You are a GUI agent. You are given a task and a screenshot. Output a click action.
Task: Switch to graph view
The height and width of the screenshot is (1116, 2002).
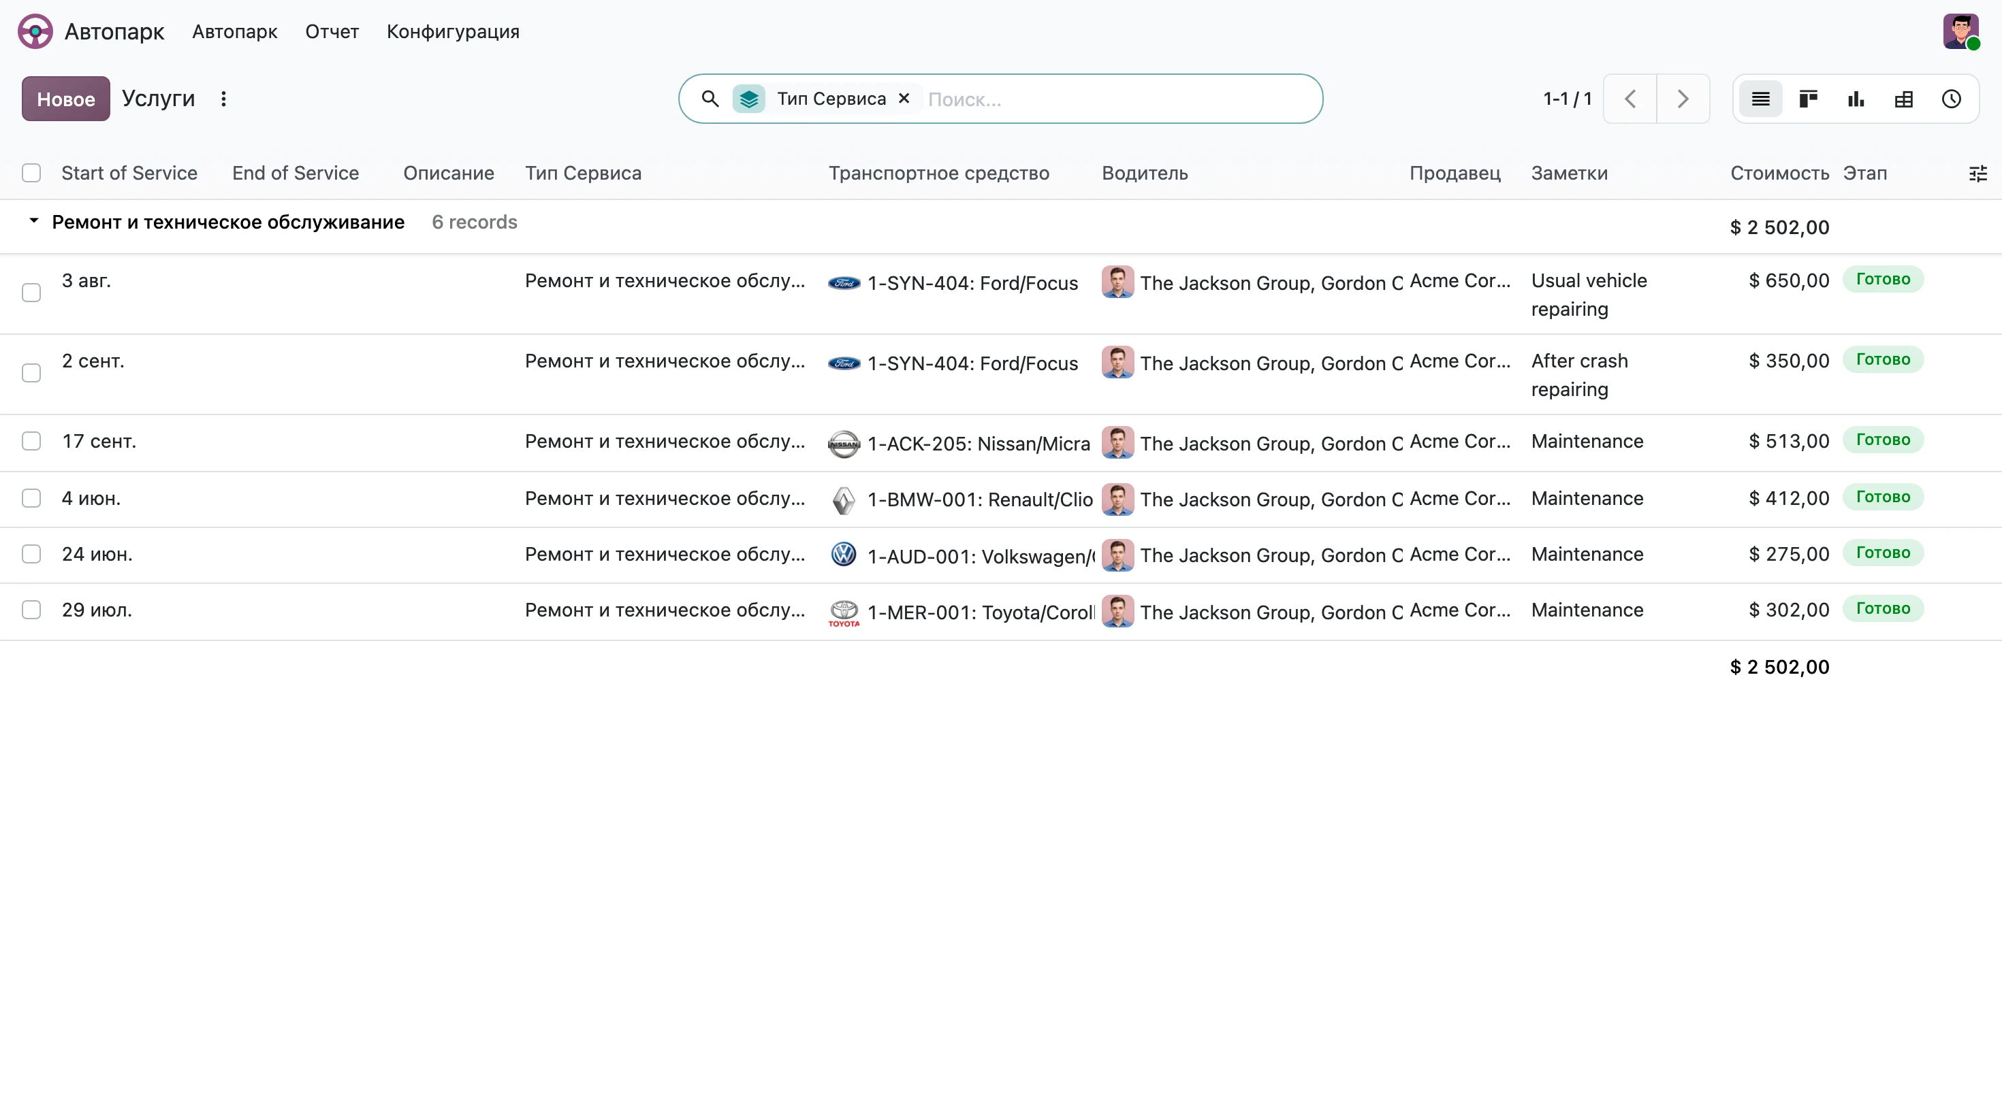click(1856, 99)
